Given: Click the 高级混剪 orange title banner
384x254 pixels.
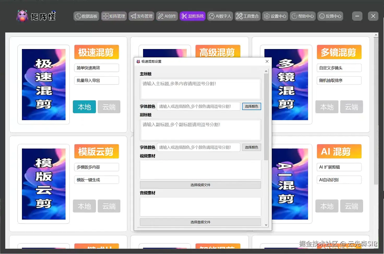Looking at the screenshot, I should [x=218, y=51].
